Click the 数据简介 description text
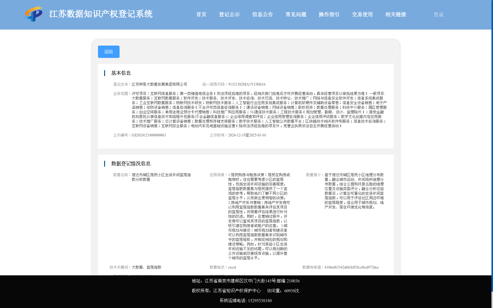The height and width of the screenshot is (308, 493). [354, 191]
